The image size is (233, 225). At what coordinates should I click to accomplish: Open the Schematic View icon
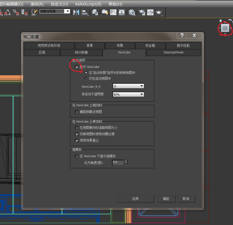point(122,12)
